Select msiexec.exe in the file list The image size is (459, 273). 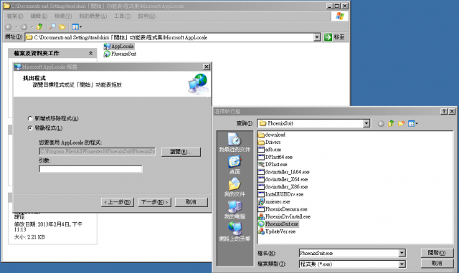click(x=274, y=201)
